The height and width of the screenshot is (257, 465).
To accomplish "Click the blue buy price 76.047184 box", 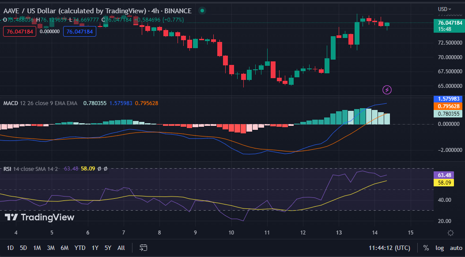I will tap(79, 31).
